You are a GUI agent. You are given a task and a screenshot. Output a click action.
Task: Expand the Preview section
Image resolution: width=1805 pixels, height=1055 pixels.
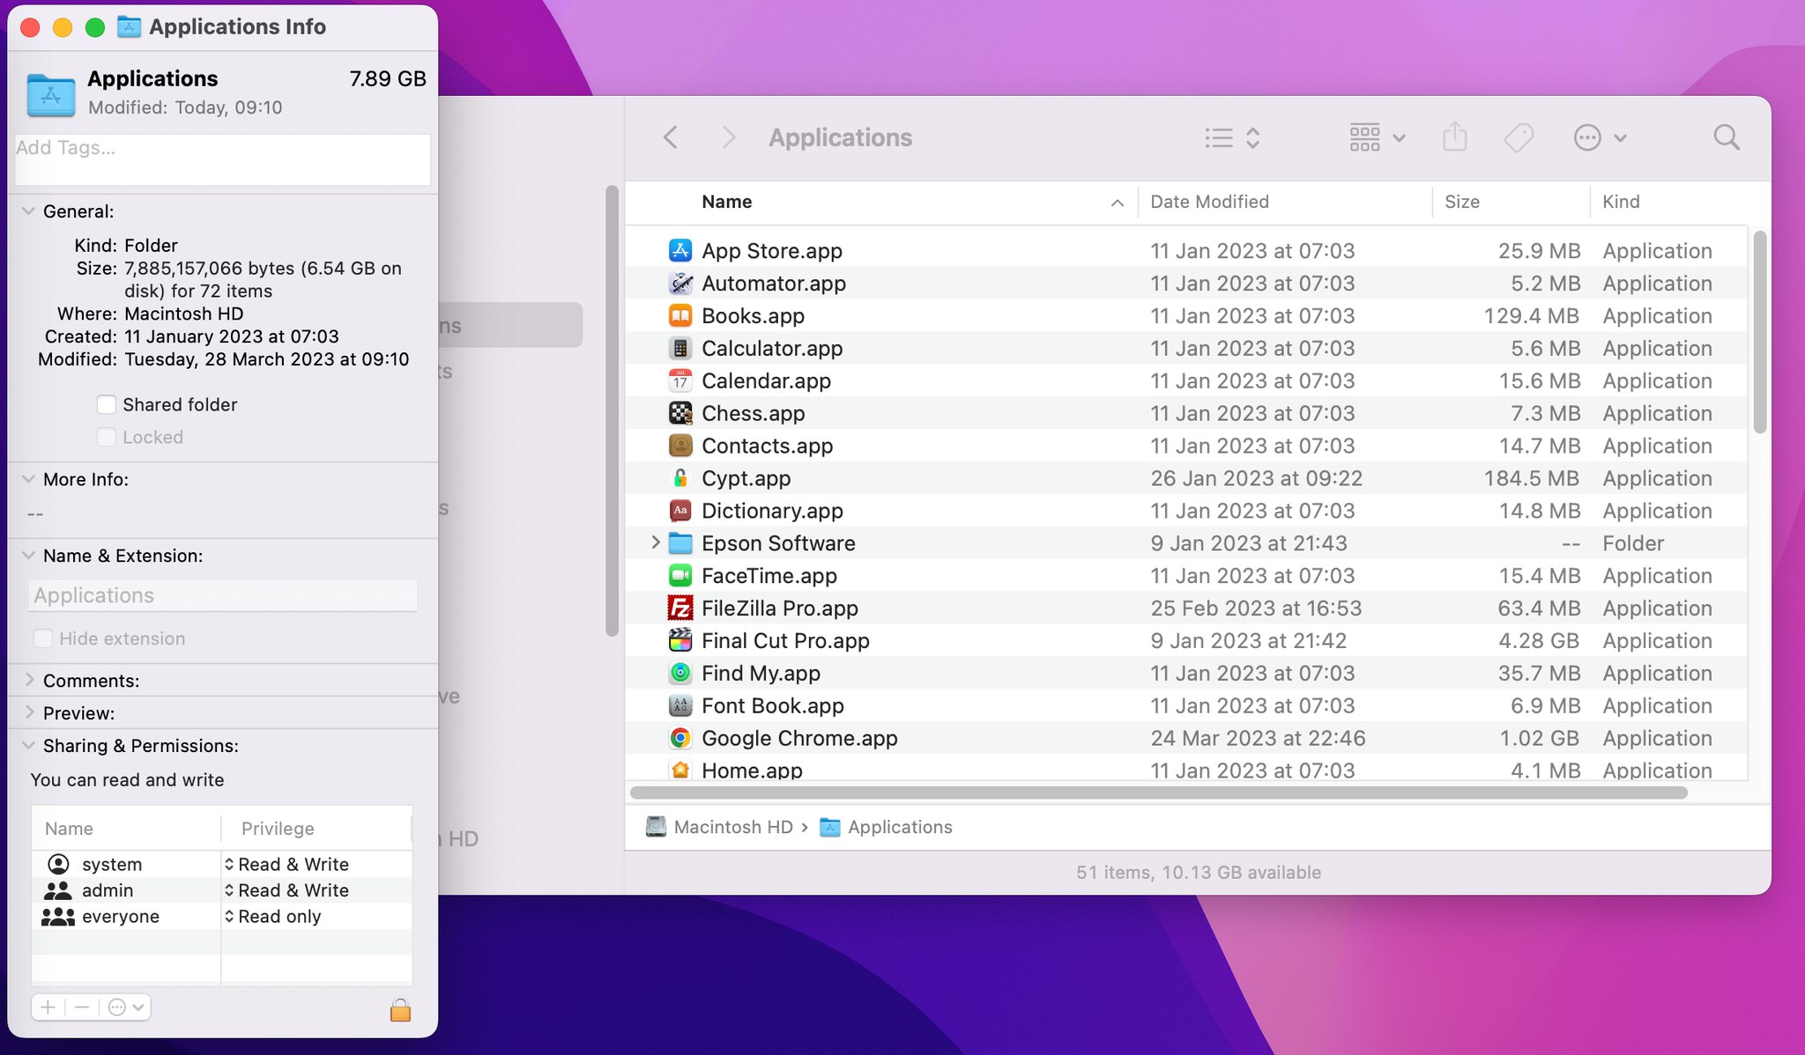click(x=29, y=712)
